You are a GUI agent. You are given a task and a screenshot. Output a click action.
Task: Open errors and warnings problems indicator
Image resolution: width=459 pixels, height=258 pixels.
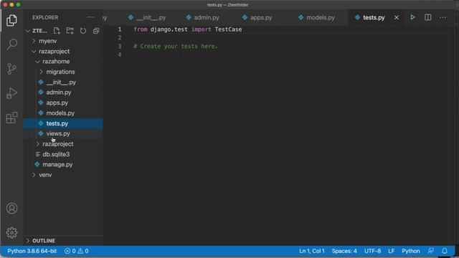[77, 251]
